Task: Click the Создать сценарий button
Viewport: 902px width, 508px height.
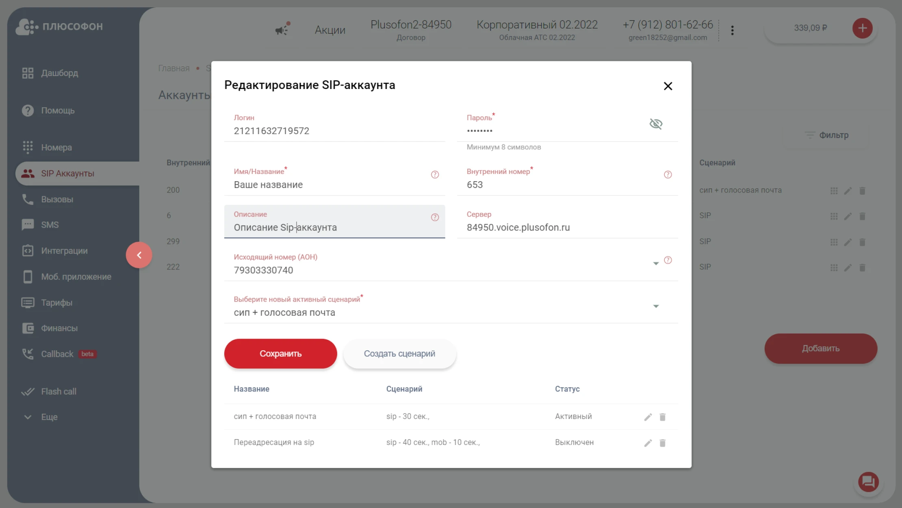Action: pyautogui.click(x=399, y=354)
